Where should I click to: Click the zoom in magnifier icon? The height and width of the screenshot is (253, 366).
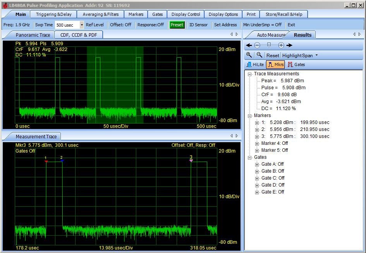pos(249,55)
